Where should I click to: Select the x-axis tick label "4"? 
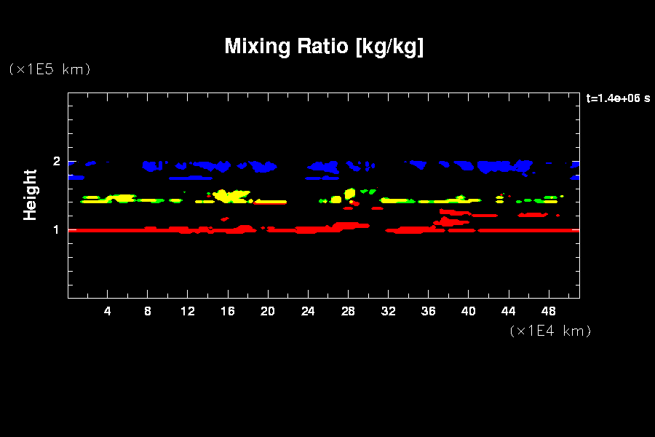[x=108, y=311]
